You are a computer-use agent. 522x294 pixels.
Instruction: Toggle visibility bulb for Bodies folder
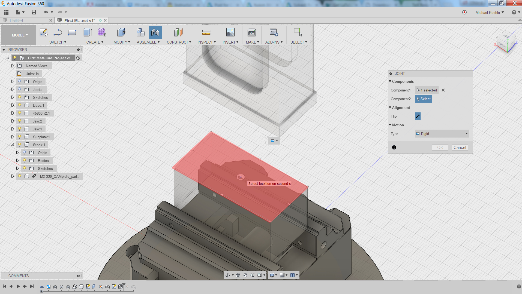pyautogui.click(x=25, y=161)
